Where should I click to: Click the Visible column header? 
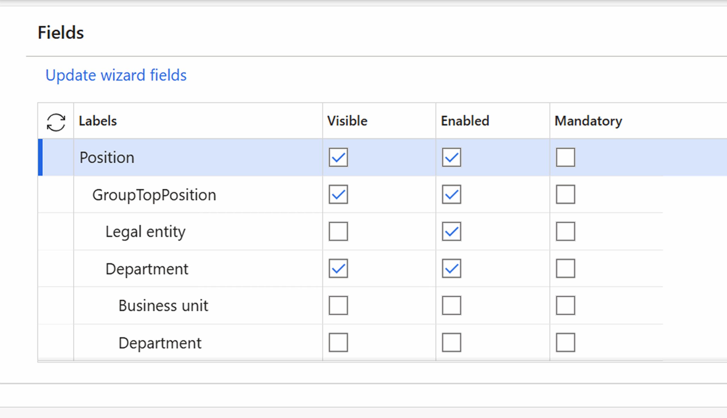[347, 121]
